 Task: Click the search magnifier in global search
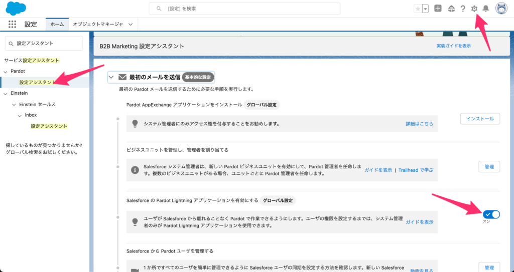pyautogui.click(x=159, y=9)
